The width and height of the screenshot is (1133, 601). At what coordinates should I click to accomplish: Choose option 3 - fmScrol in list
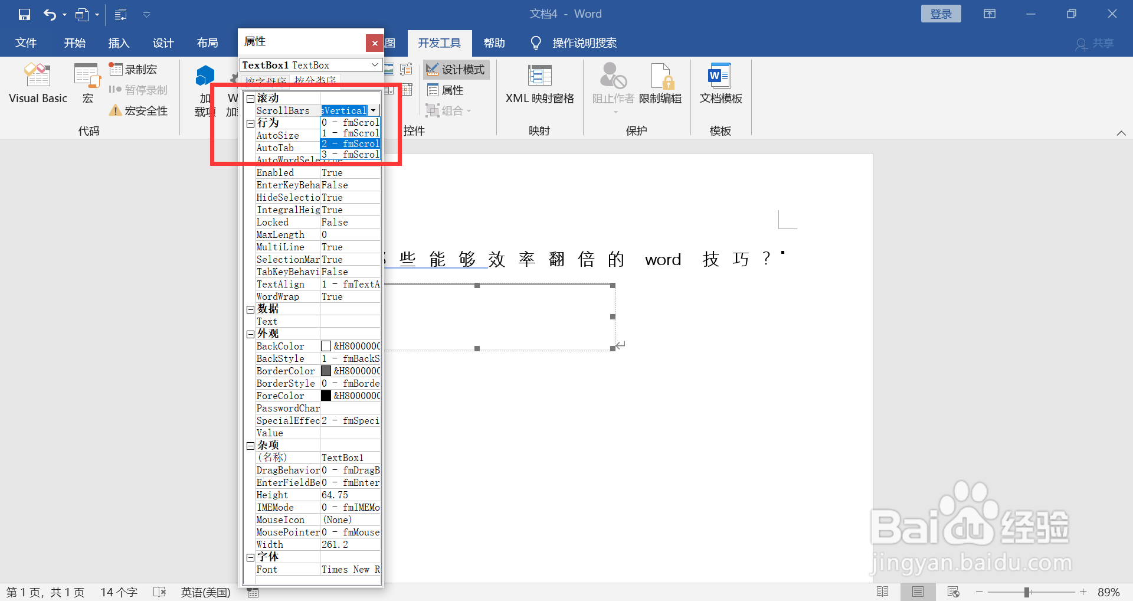pyautogui.click(x=351, y=154)
